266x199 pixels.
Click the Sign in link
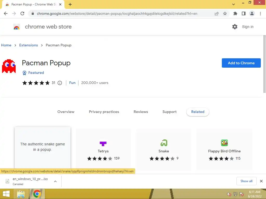pyautogui.click(x=248, y=27)
